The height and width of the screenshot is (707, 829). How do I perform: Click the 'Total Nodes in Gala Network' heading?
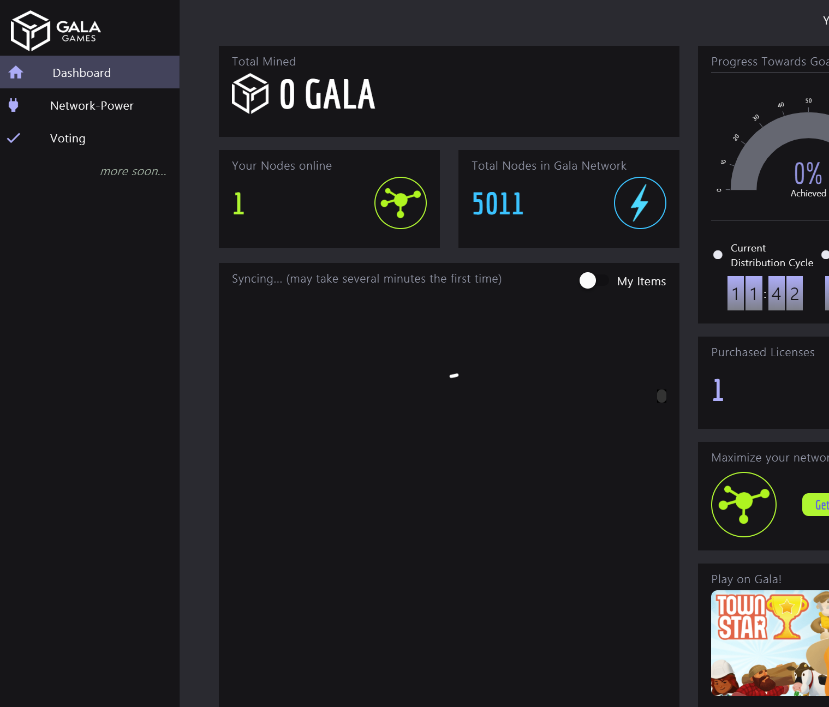click(x=549, y=166)
